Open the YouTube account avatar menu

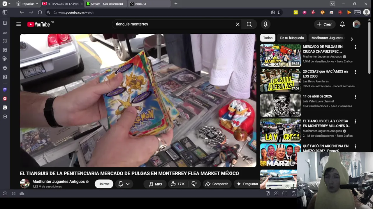356,24
